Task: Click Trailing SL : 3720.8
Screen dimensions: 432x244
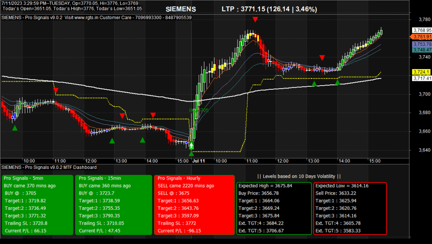Action: click(26, 223)
